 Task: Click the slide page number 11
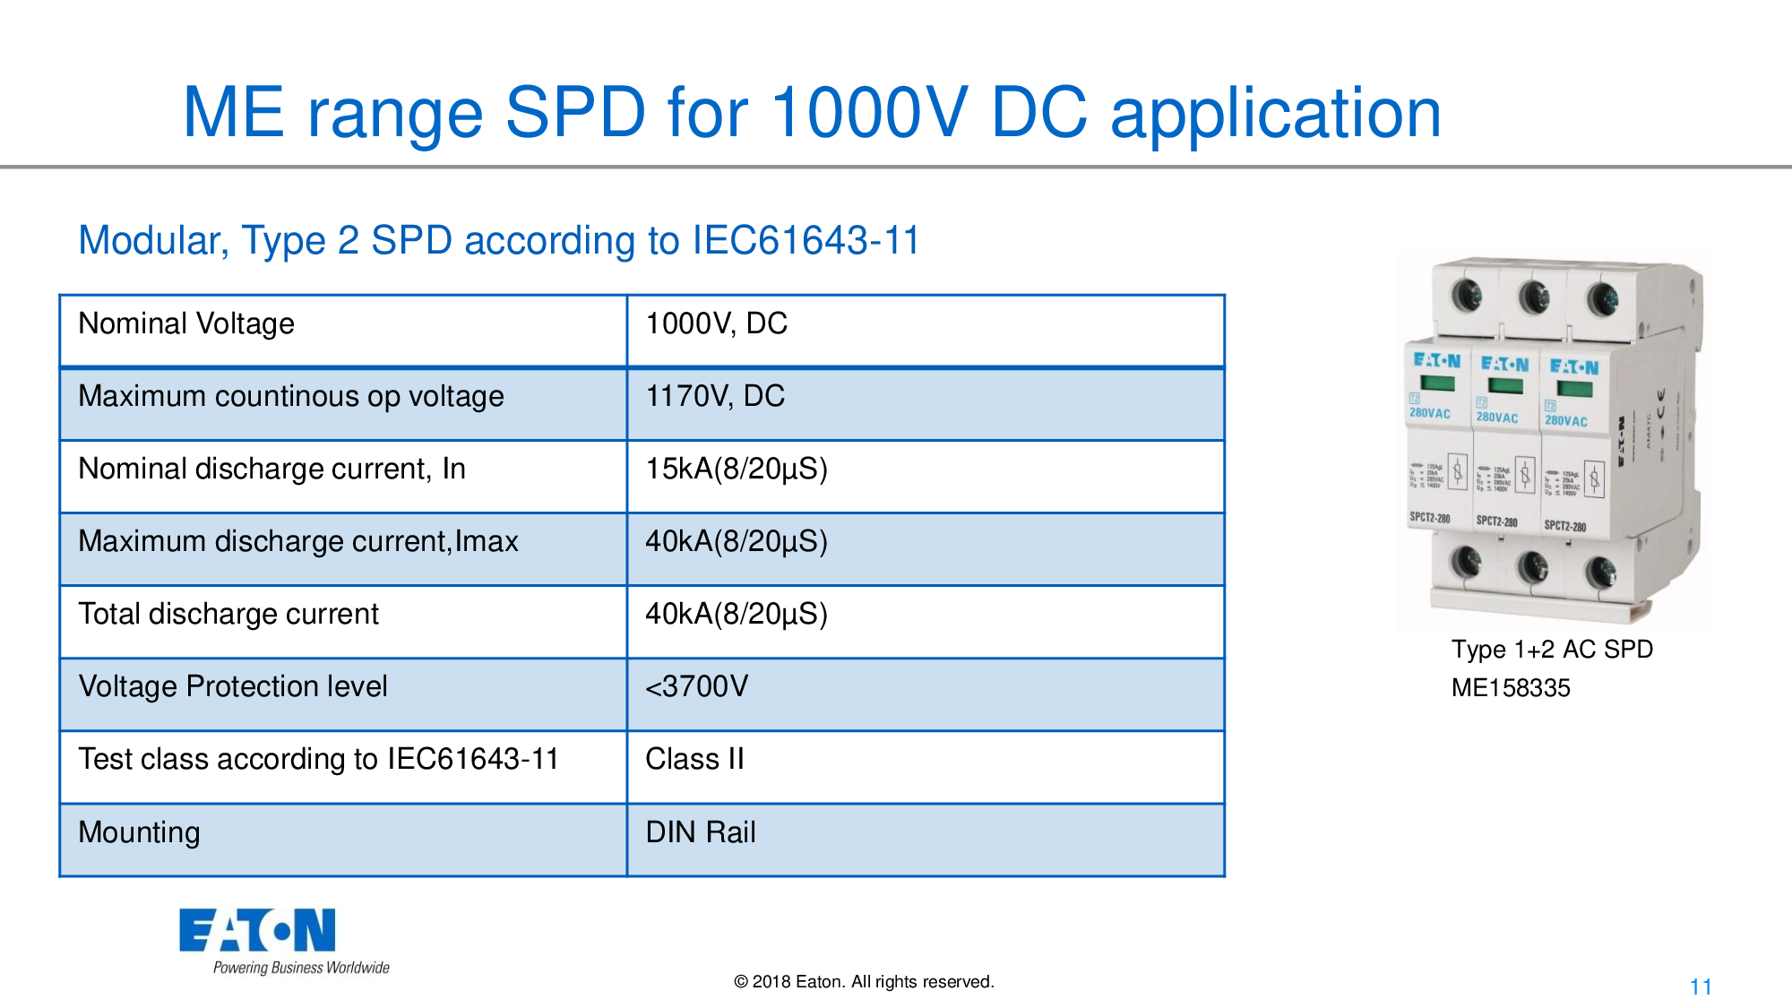pos(1701,987)
